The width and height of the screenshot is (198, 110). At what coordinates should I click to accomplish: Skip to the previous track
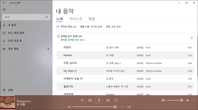click(90, 100)
